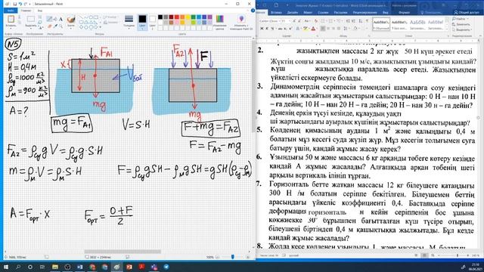Toggle Center alignment in Word ribbon
This screenshot has height=272, width=484.
tap(328, 29)
